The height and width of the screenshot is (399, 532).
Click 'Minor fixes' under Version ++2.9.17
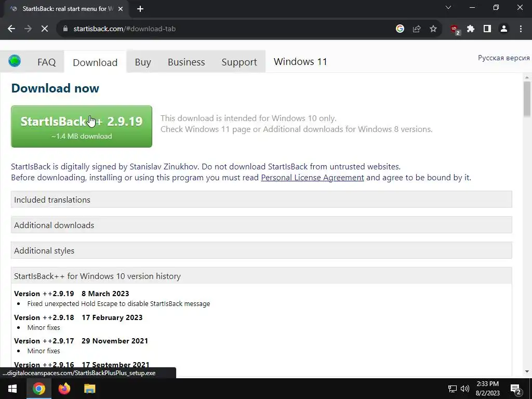(x=44, y=351)
